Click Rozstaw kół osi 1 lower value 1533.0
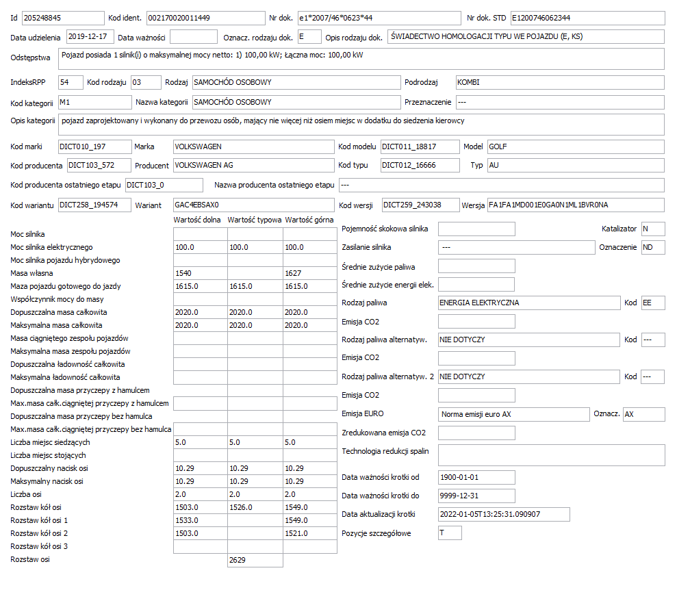Screen dimensions: 690x601 (200, 520)
